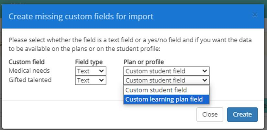The height and width of the screenshot is (130, 267).
Task: Click the dialog title 'Create missing custom fields for import'
Action: (x=81, y=17)
